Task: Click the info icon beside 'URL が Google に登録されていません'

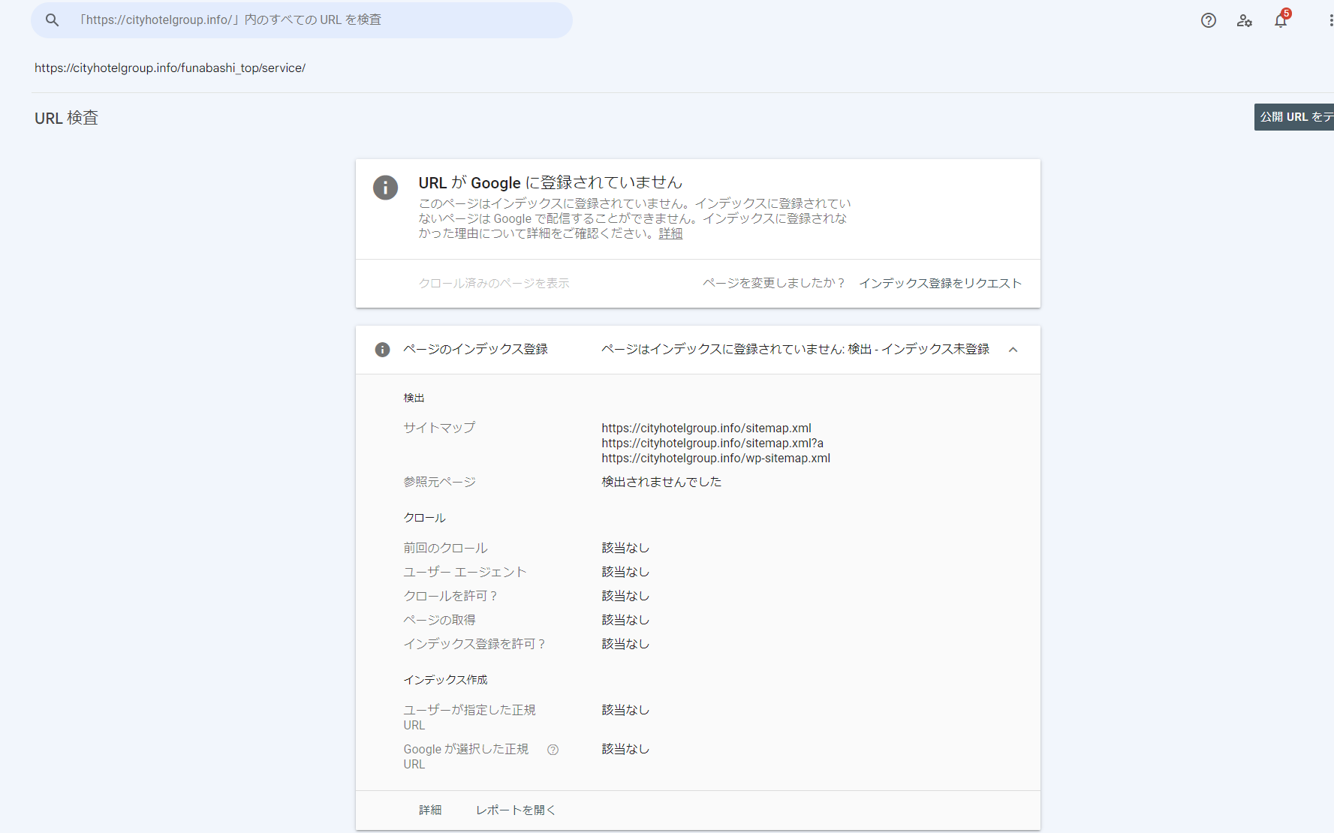Action: coord(386,188)
